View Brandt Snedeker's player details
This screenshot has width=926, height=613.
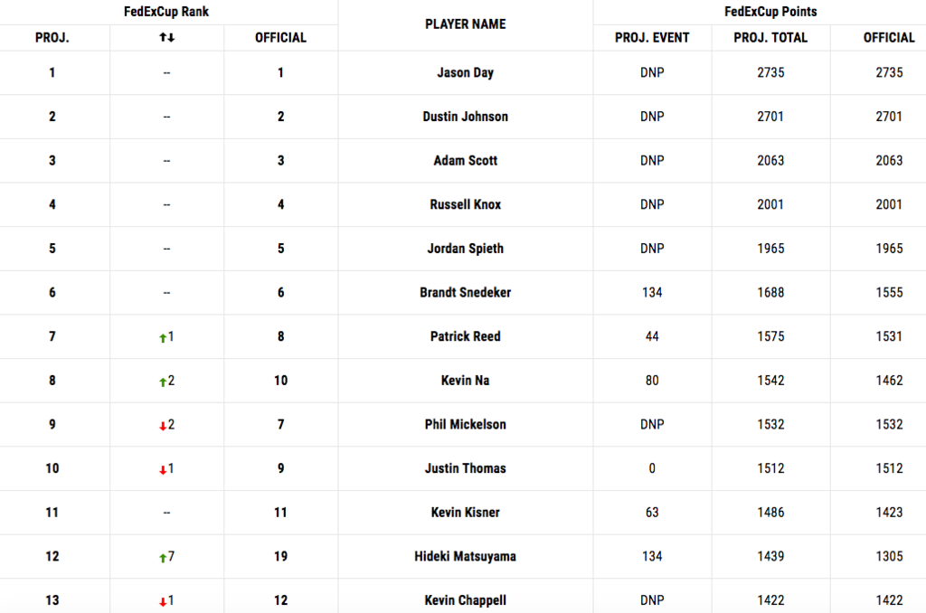[466, 292]
